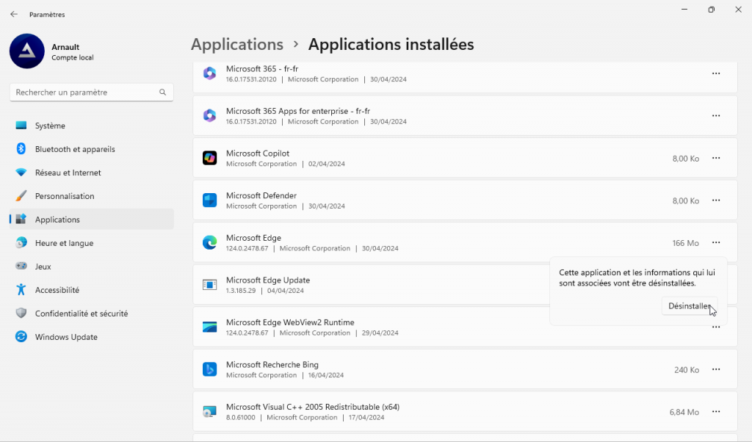Click the back arrow next to Paramètres

click(x=14, y=15)
